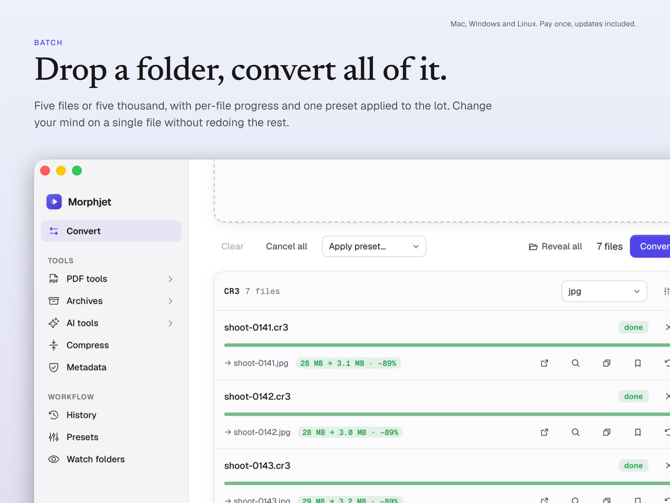The height and width of the screenshot is (503, 670).
Task: Click the Reveal all folder icon
Action: pos(533,247)
